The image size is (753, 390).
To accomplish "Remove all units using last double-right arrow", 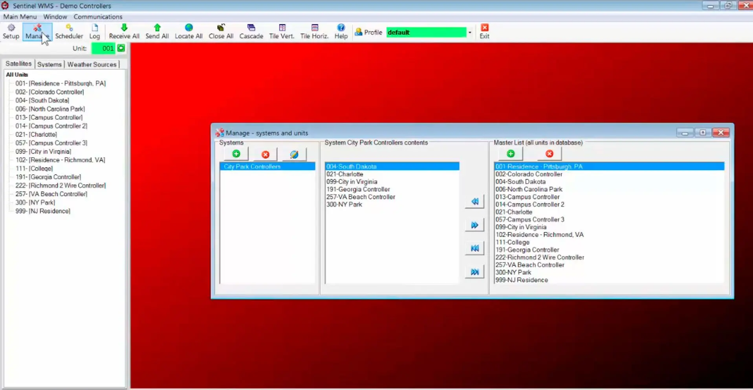I will pos(475,272).
